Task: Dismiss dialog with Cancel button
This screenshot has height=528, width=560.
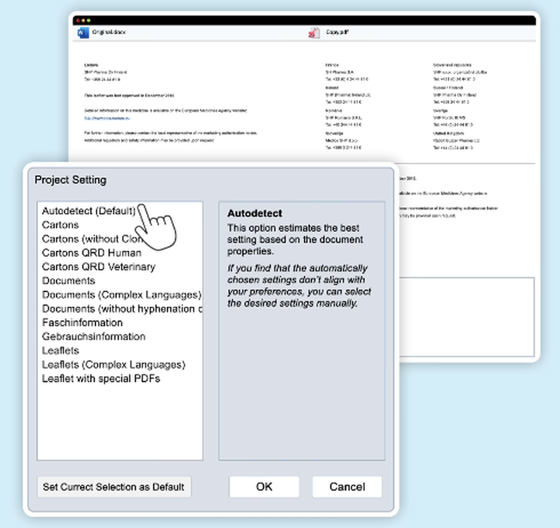Action: 347,487
